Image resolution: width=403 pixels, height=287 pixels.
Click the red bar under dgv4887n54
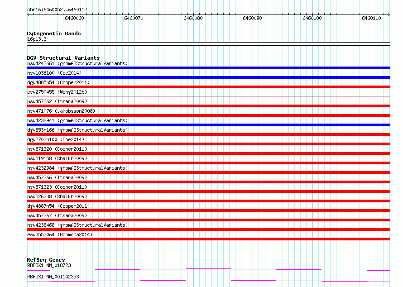[208, 210]
